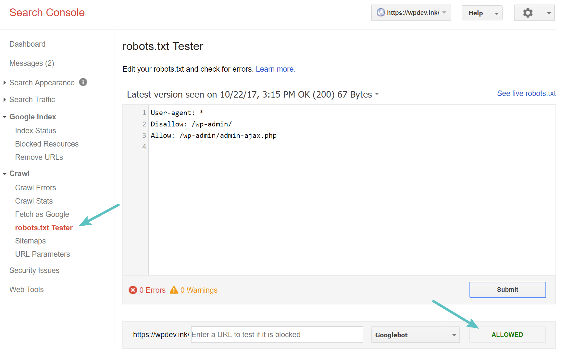
Task: Open the Help dropdown
Action: coord(482,13)
